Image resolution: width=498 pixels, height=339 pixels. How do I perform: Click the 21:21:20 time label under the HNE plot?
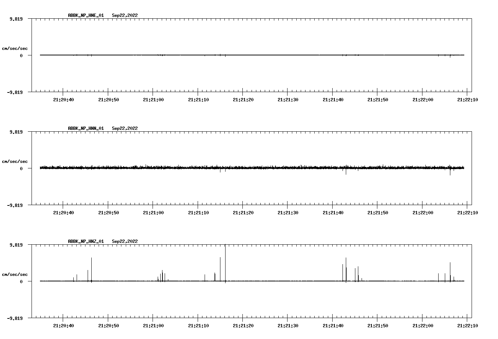tap(243, 99)
